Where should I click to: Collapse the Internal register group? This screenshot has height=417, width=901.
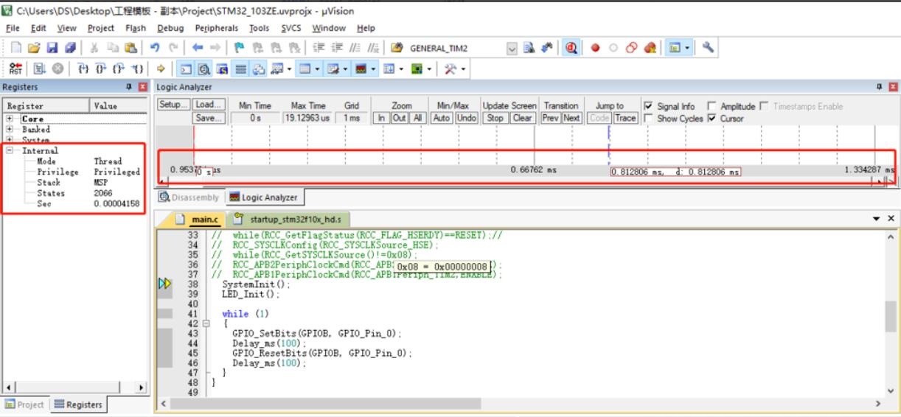(10, 150)
